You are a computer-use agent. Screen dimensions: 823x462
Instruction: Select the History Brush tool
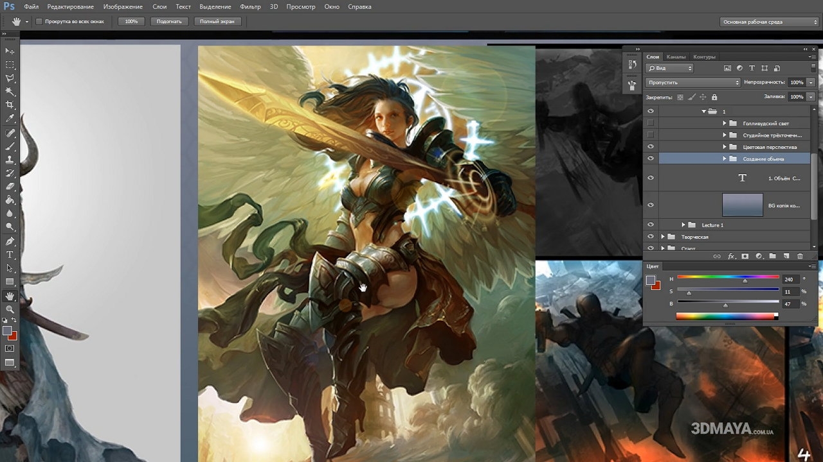point(10,173)
